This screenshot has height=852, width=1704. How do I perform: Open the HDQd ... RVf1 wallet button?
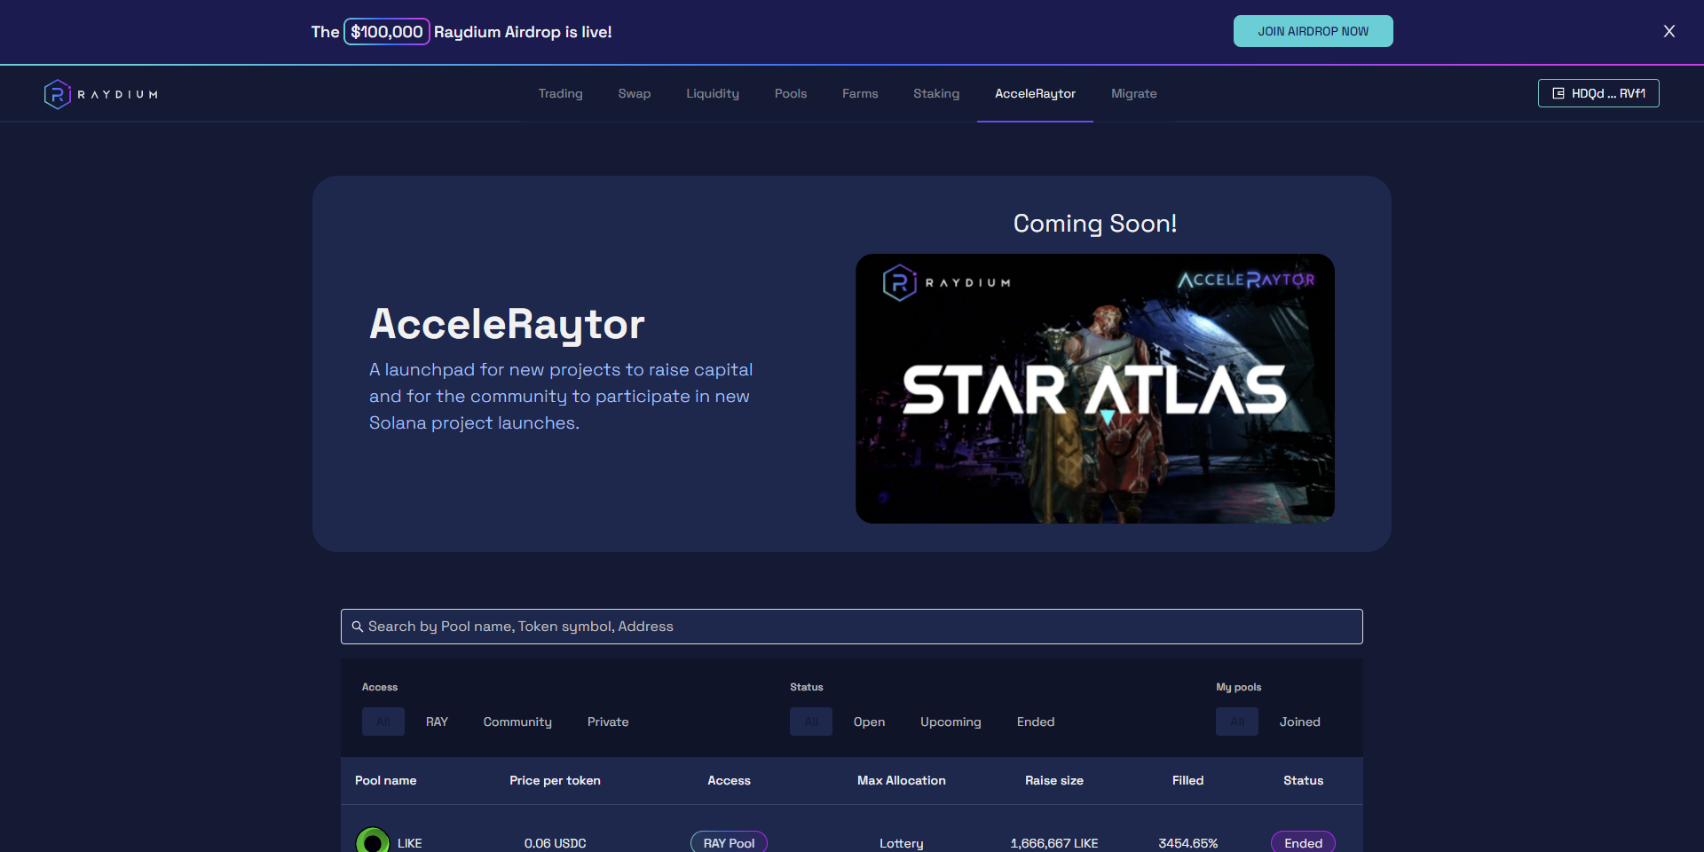pos(1597,93)
